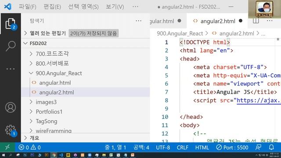Open the 편집(E) menu
The width and height of the screenshot is (281, 158).
[52, 7]
